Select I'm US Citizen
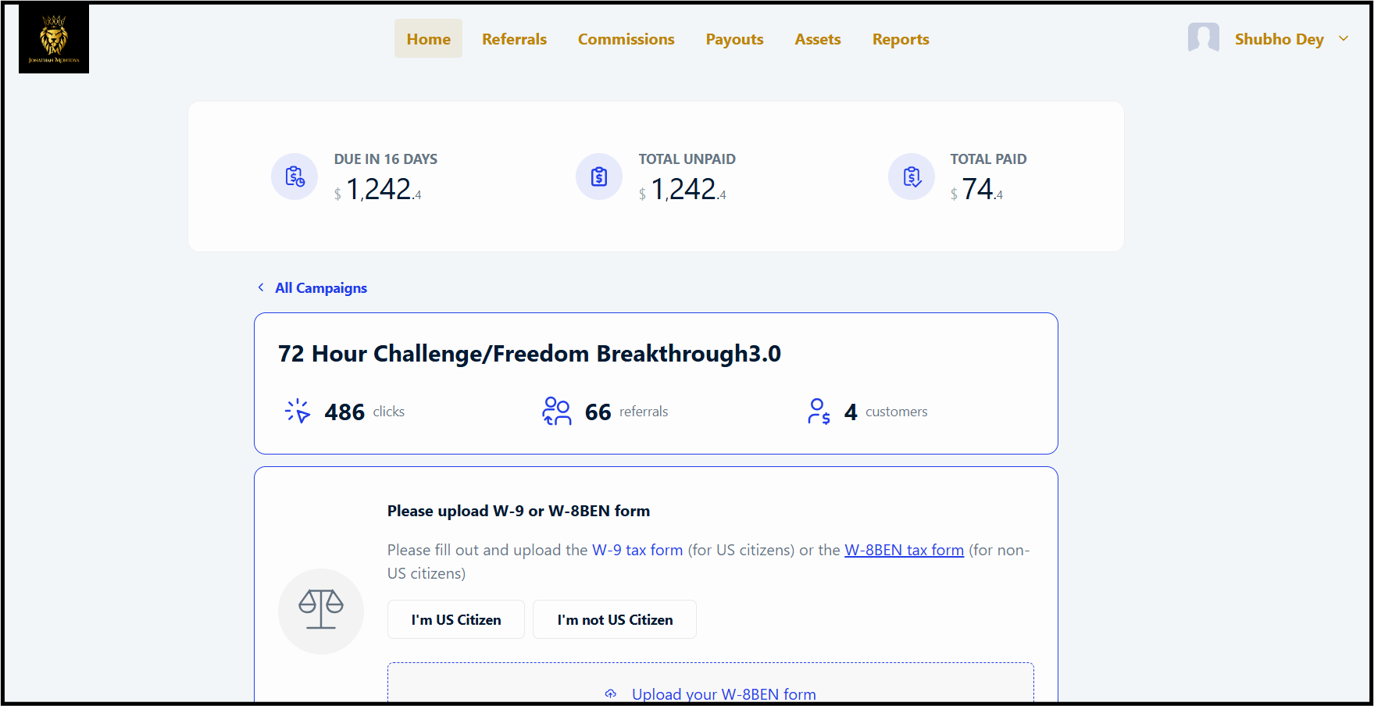The height and width of the screenshot is (706, 1374). coord(456,619)
